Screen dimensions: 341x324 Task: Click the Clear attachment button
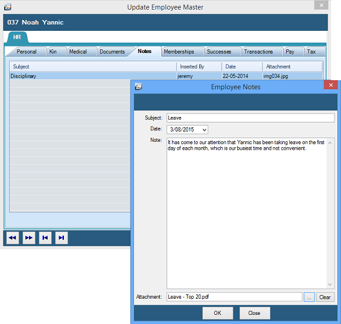[325, 297]
